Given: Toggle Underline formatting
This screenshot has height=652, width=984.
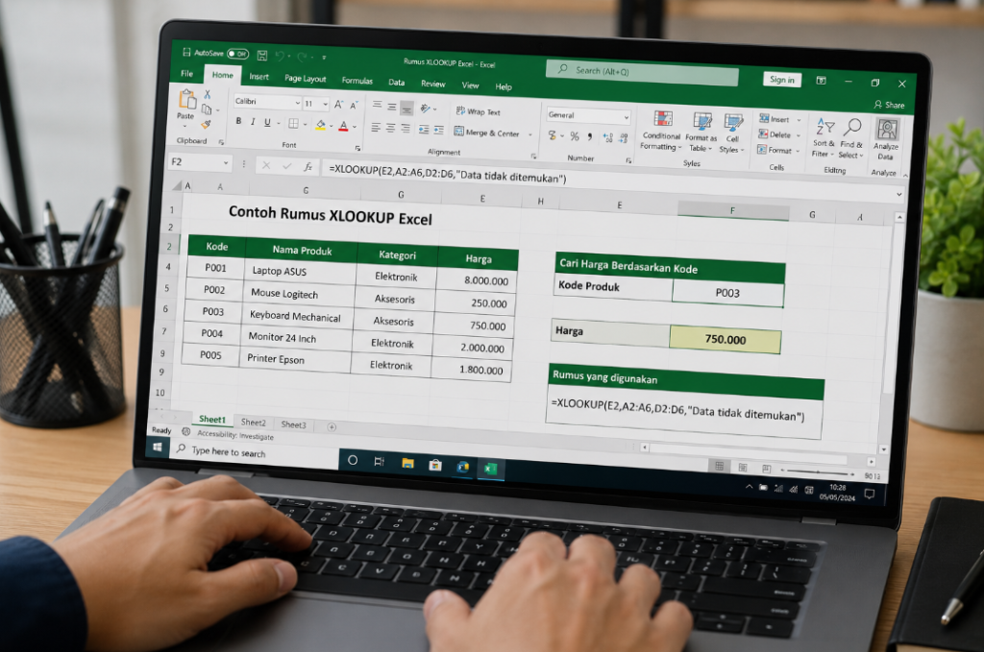Looking at the screenshot, I should coord(267,122).
